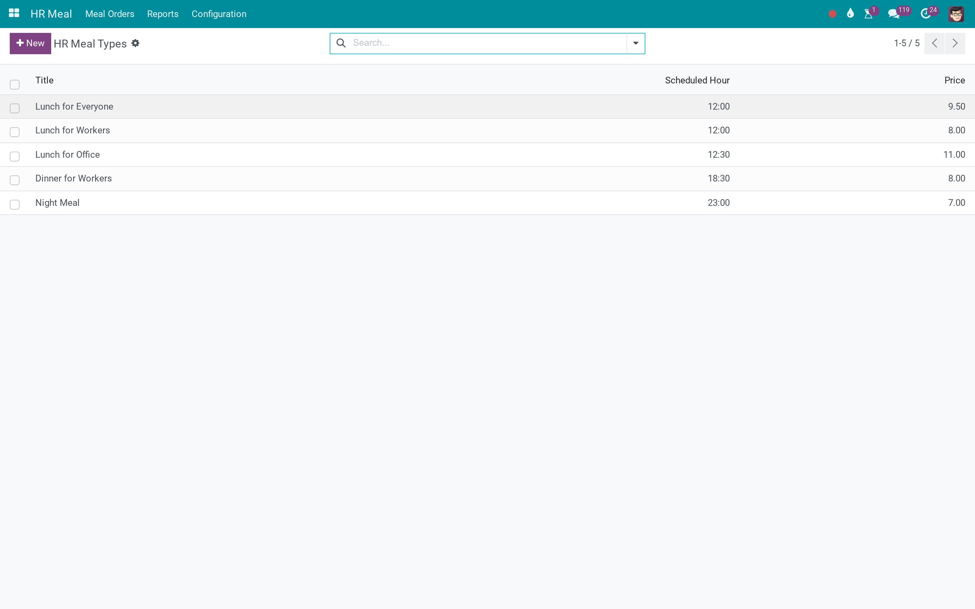Open the Lunch for Workers record
Image resolution: width=975 pixels, height=609 pixels.
click(x=73, y=130)
